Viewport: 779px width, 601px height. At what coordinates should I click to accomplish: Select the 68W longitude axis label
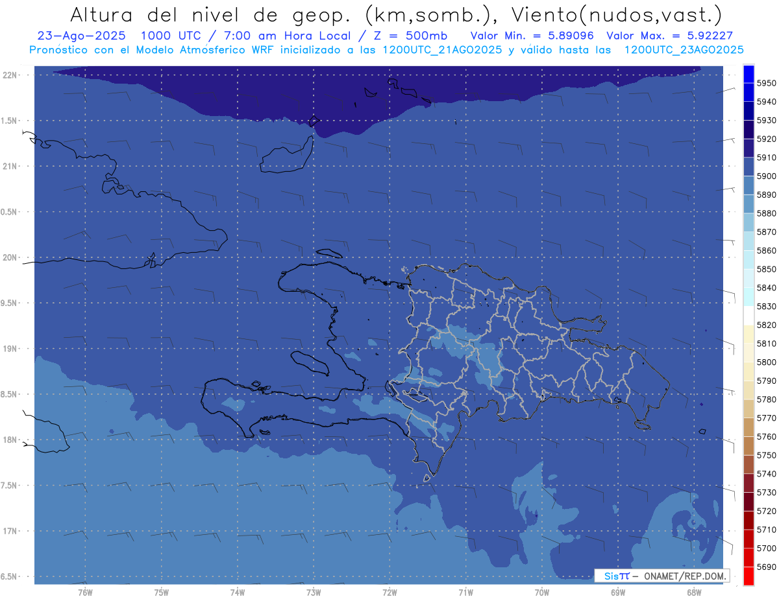click(694, 592)
